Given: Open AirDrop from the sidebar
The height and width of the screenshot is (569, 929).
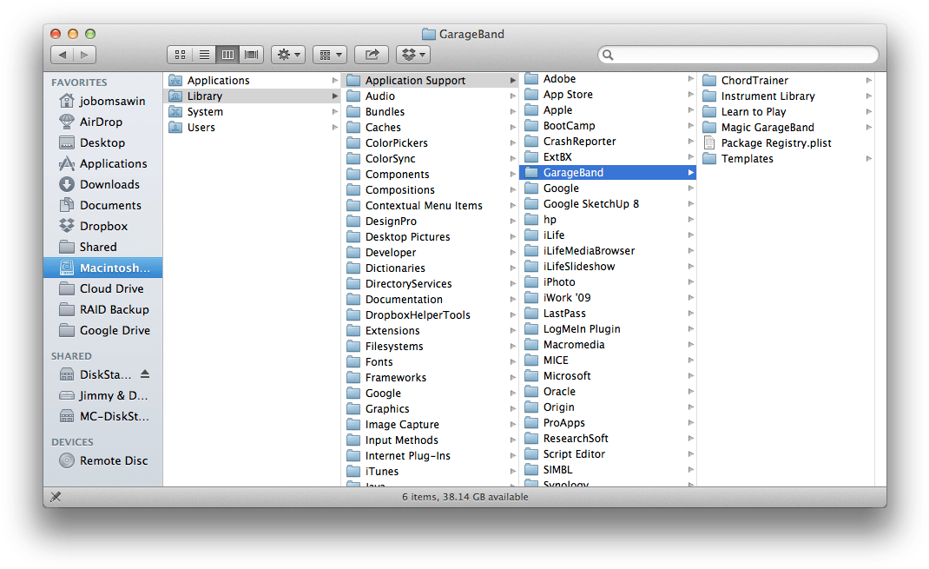Looking at the screenshot, I should 103,122.
